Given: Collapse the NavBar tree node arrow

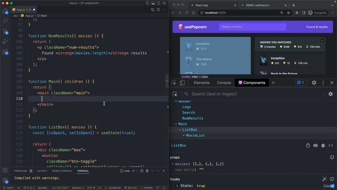Looking at the screenshot, I should 176,101.
